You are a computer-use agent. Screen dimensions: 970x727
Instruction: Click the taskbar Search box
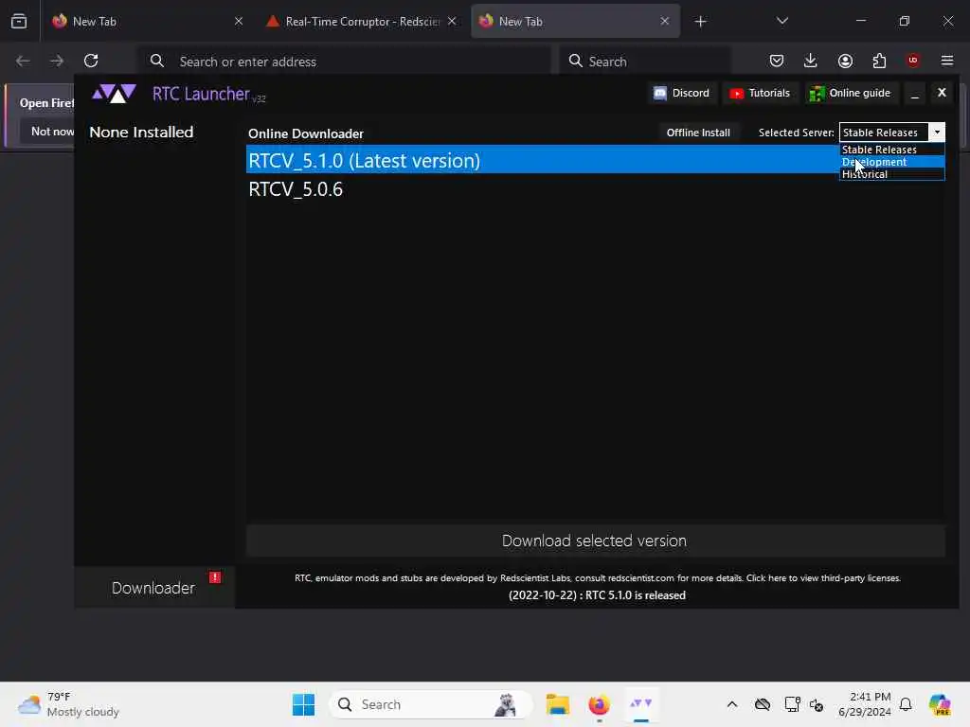[431, 704]
